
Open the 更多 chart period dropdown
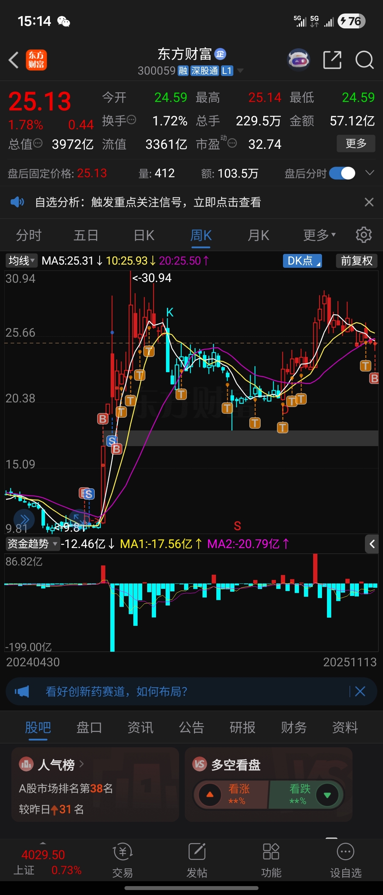320,235
